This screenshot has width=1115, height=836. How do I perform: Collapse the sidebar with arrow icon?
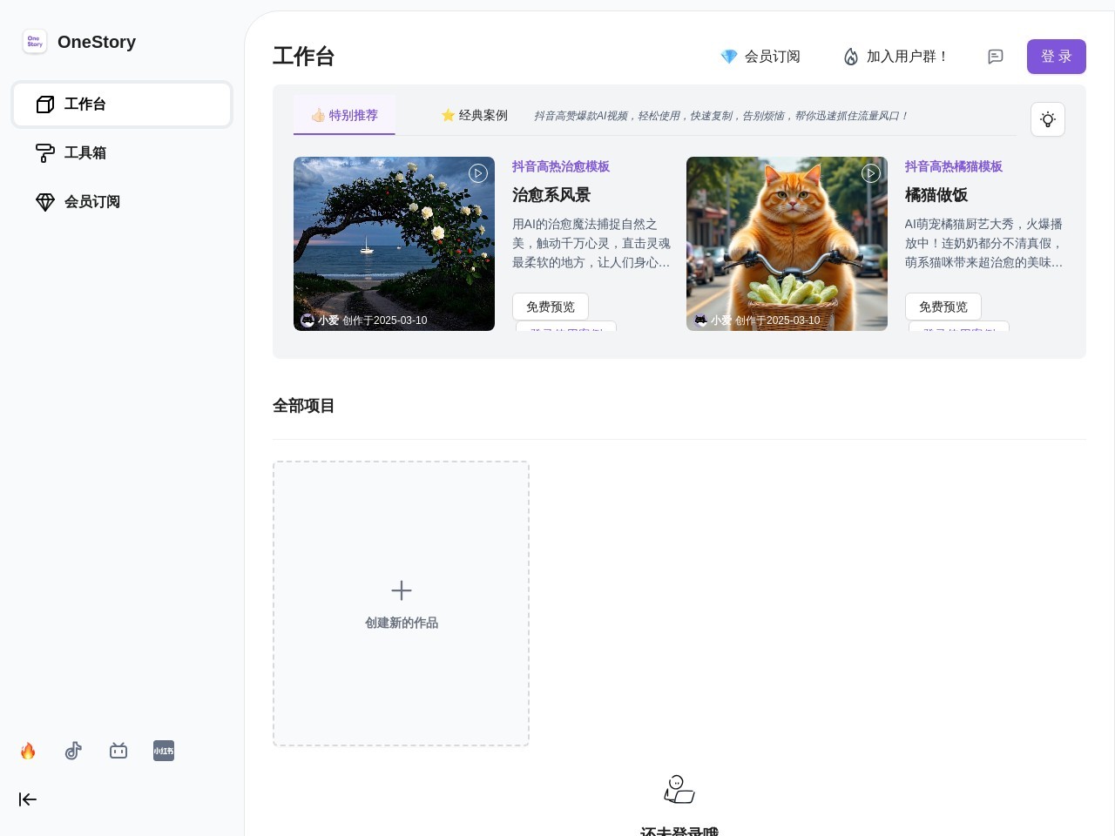[28, 799]
